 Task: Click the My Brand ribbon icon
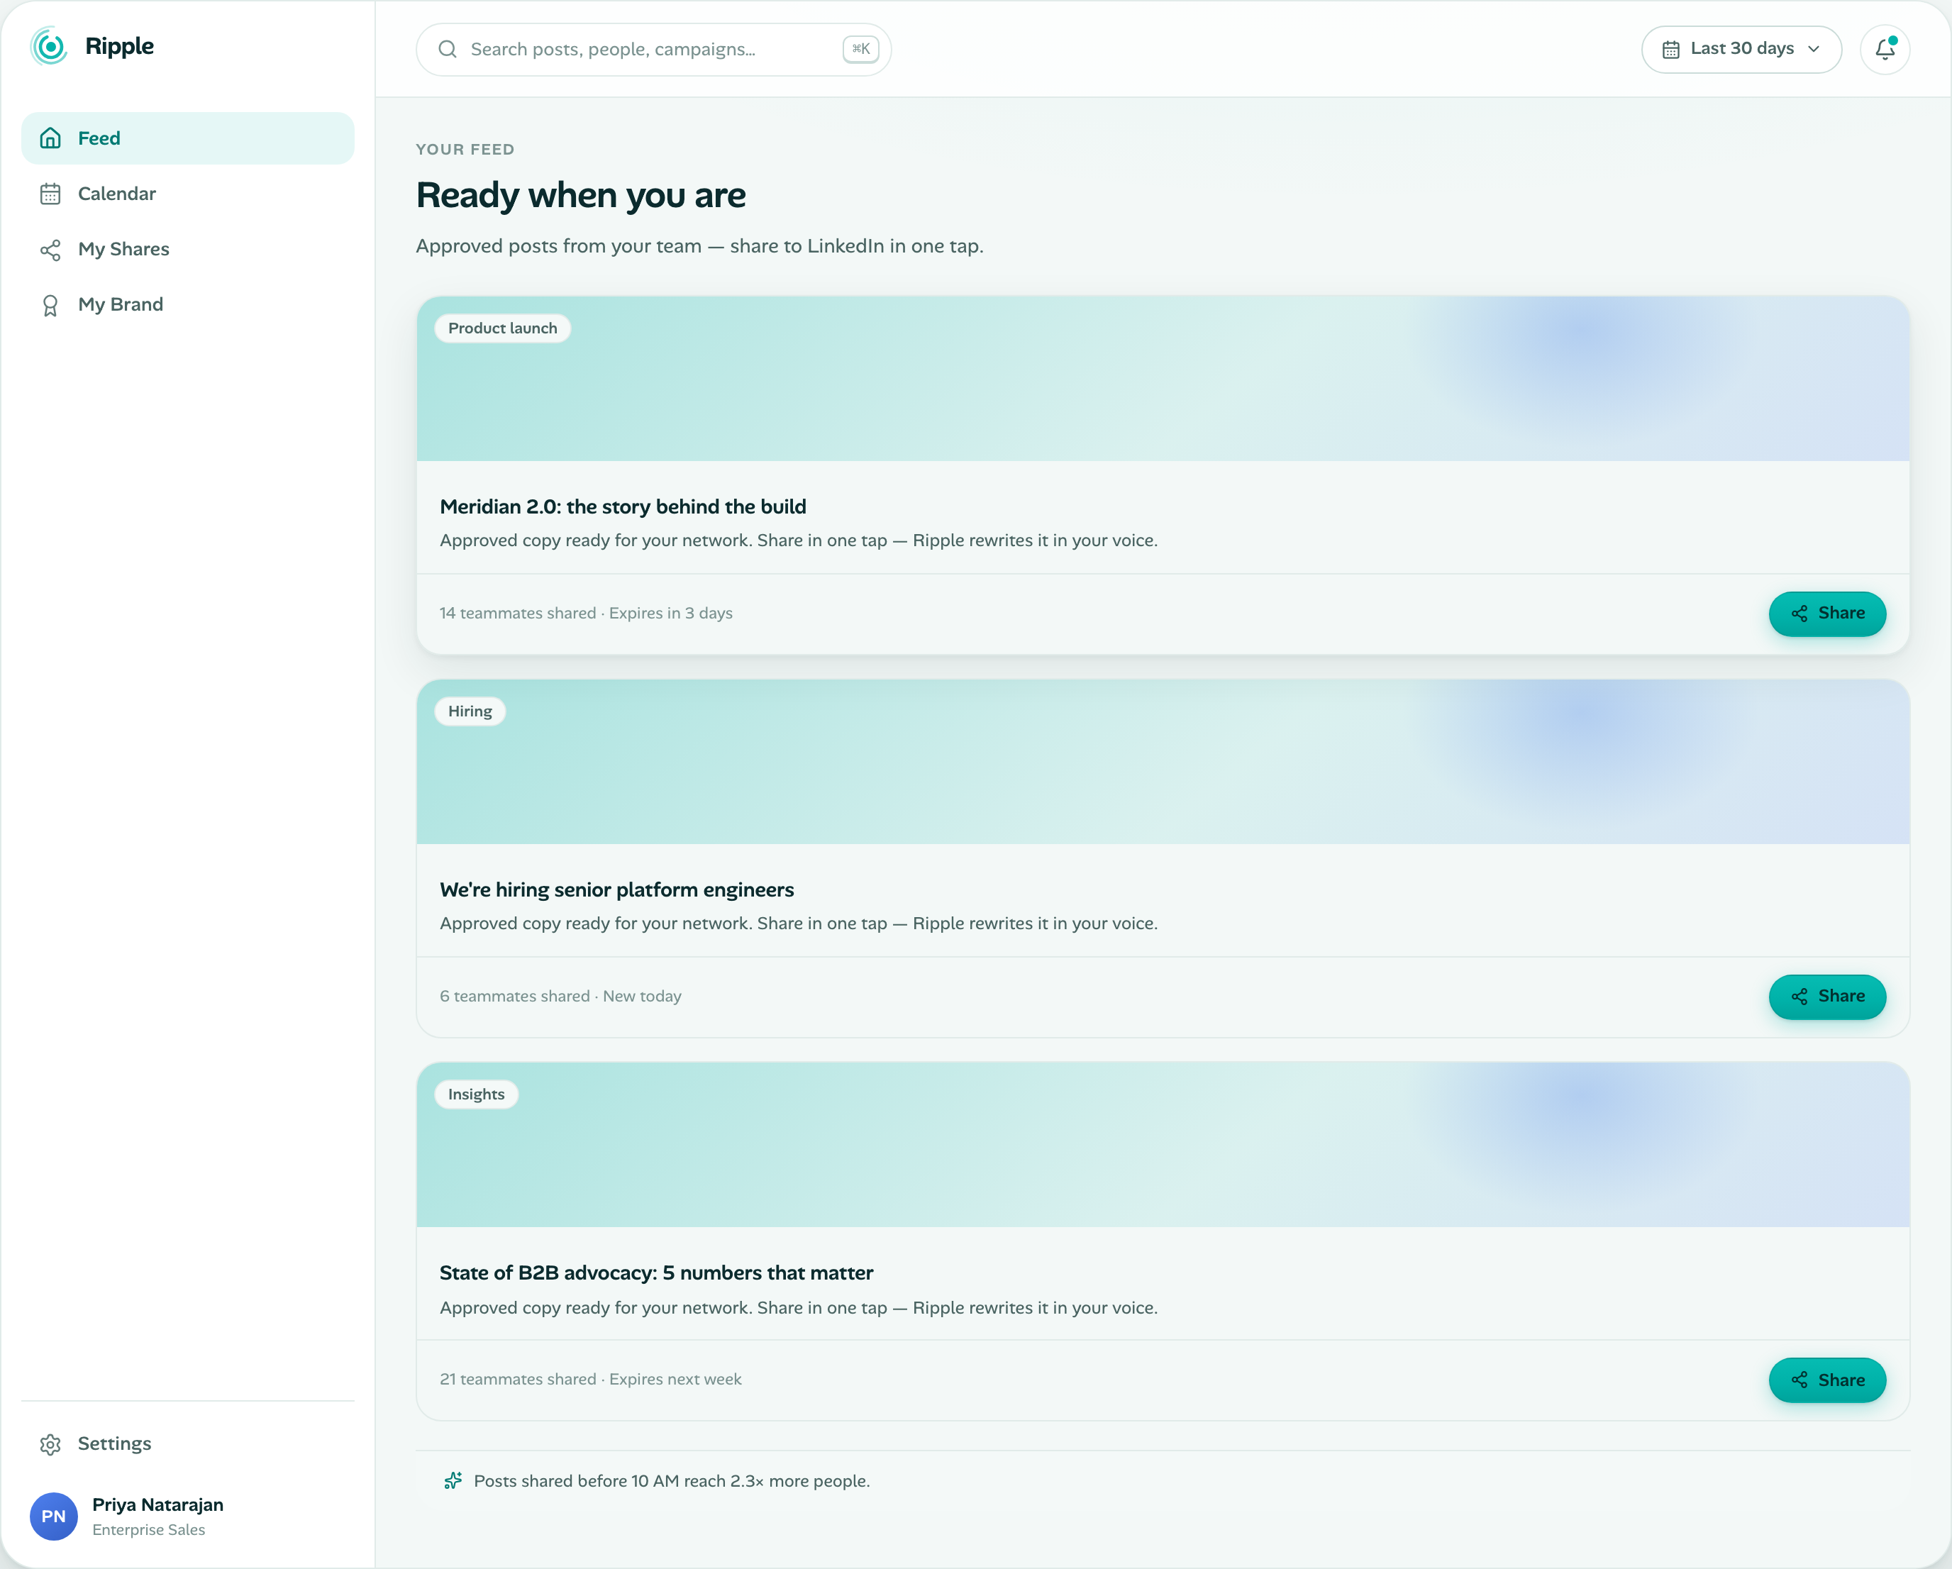click(x=50, y=305)
